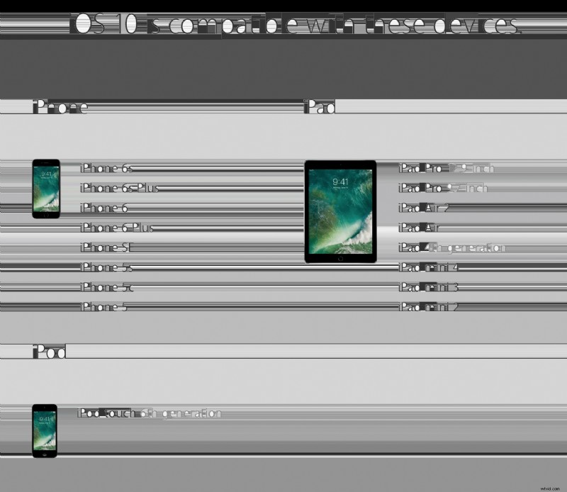Click the iPhone device image
Image resolution: width=567 pixels, height=492 pixels.
[46, 189]
